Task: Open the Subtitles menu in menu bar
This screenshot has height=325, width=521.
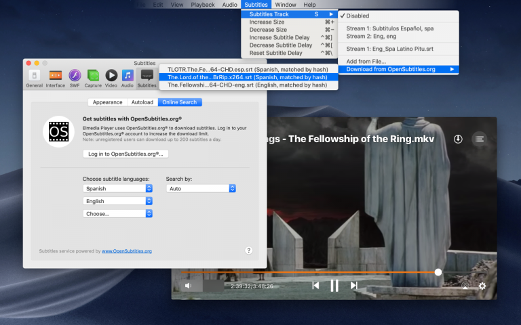Action: [x=256, y=5]
